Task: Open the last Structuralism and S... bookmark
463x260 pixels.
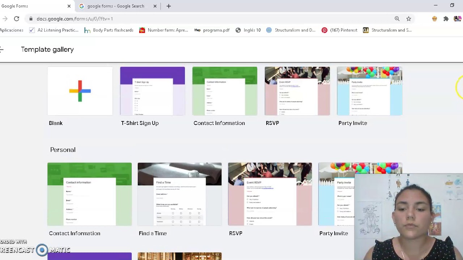Action: coord(387,30)
